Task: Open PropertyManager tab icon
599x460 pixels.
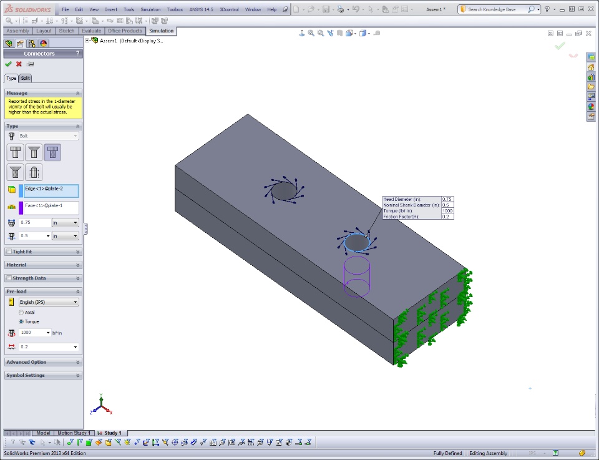Action: [20, 43]
